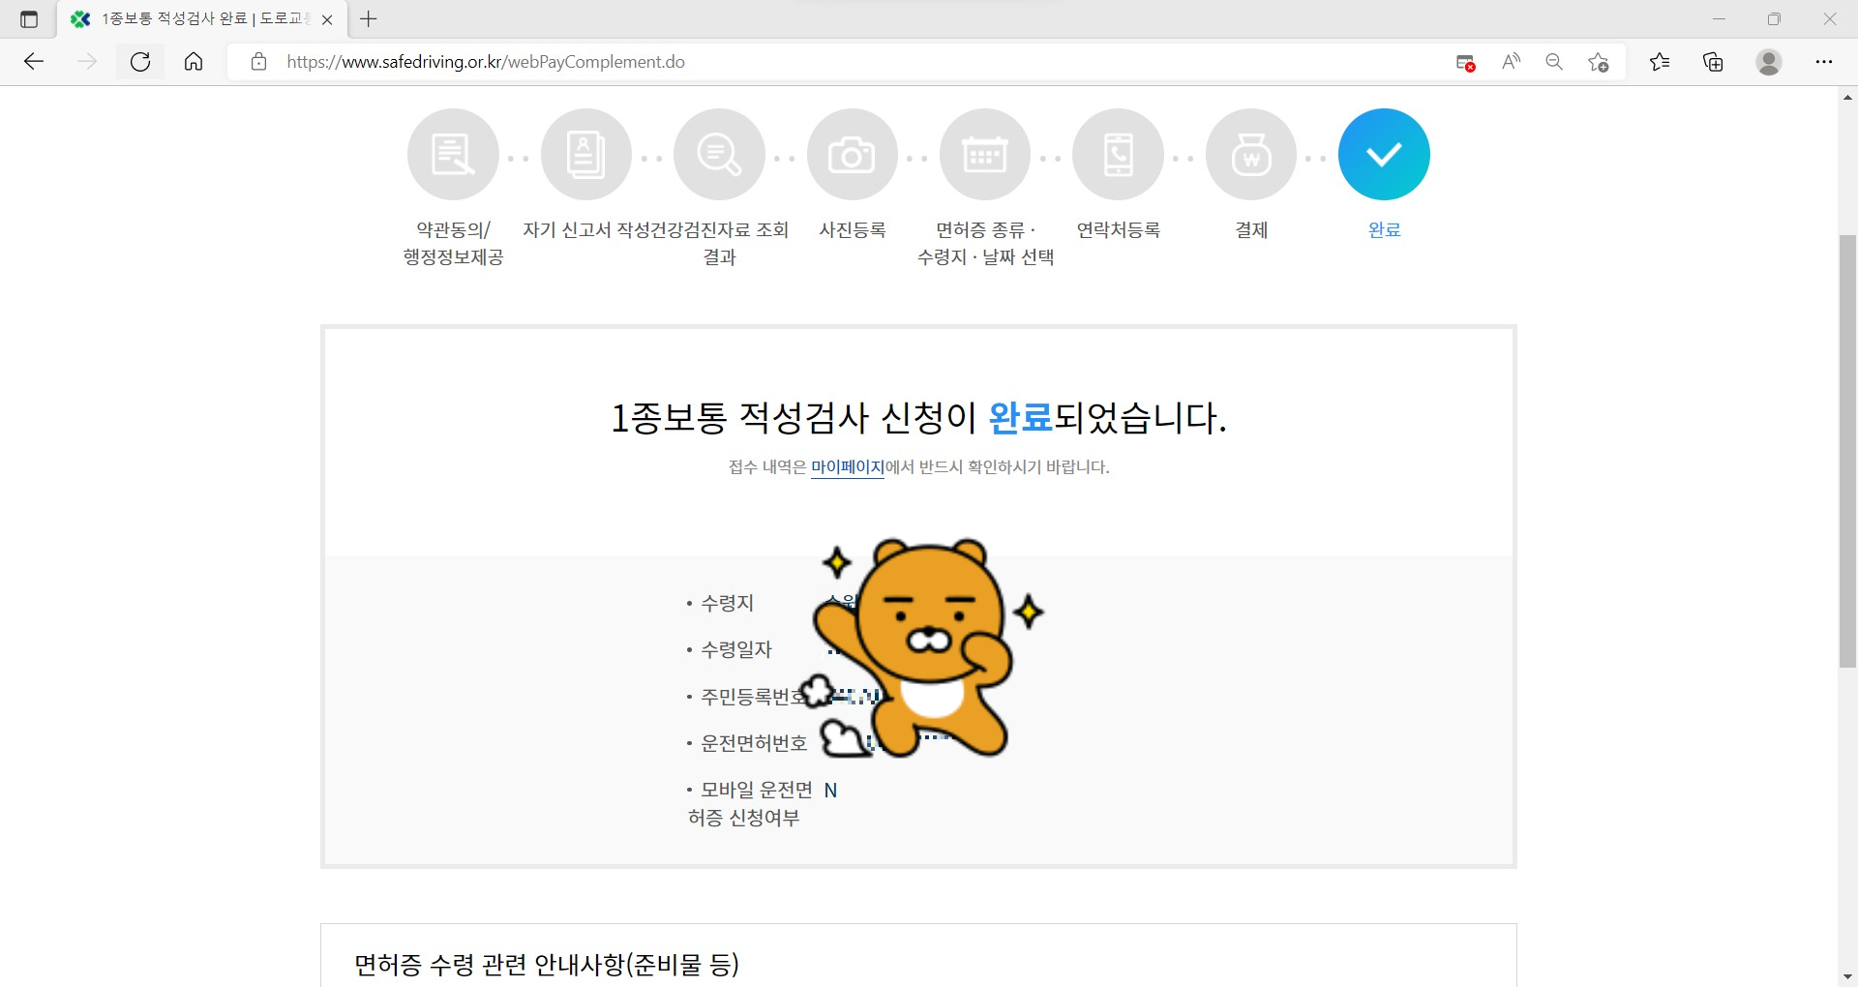Open the browser home page

(x=194, y=62)
